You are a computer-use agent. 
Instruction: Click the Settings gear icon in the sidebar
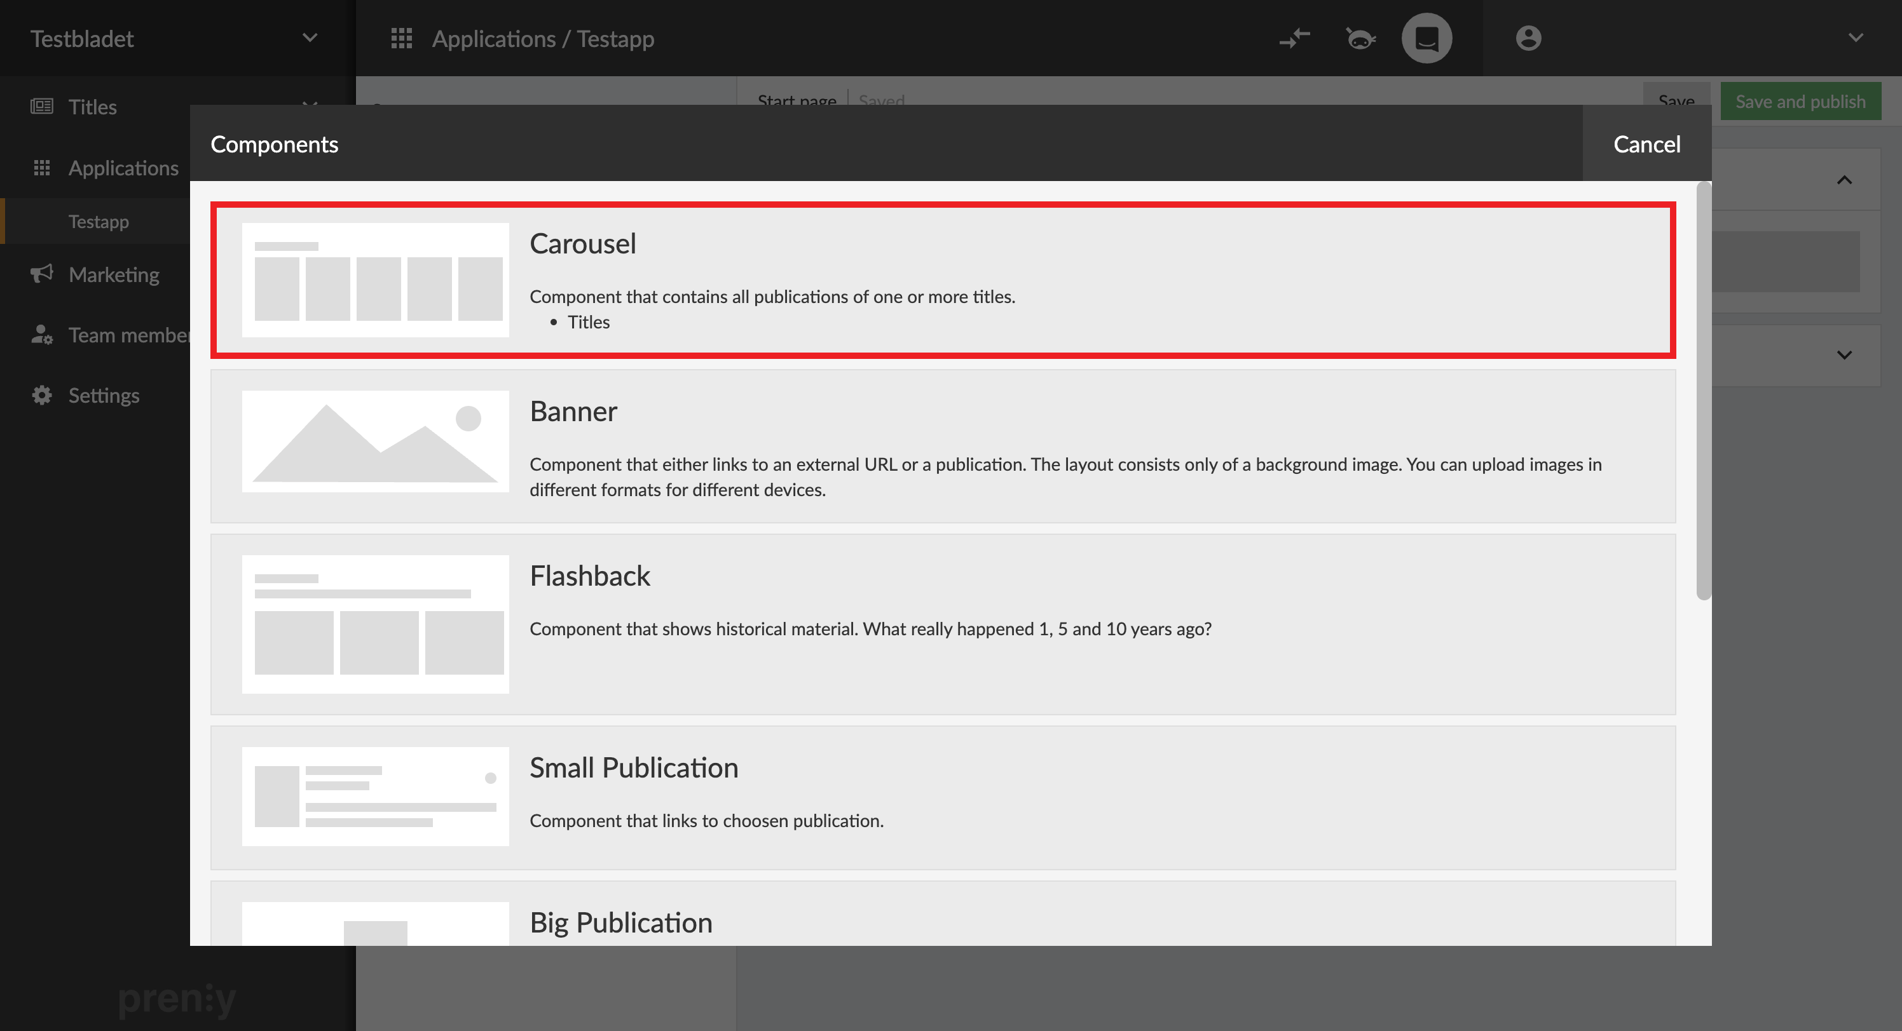(x=41, y=396)
